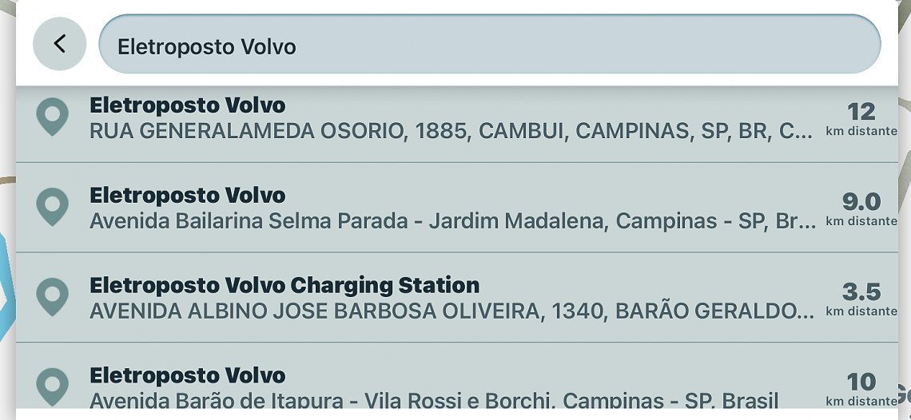Choose Eletroposto Volvo title above the Jardim Madalena address
Viewport: 911px width, 420px height.
click(x=187, y=196)
